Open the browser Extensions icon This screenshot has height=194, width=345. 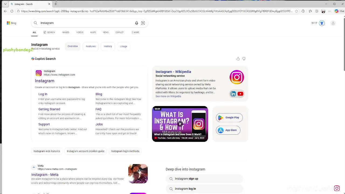pyautogui.click(x=303, y=11)
